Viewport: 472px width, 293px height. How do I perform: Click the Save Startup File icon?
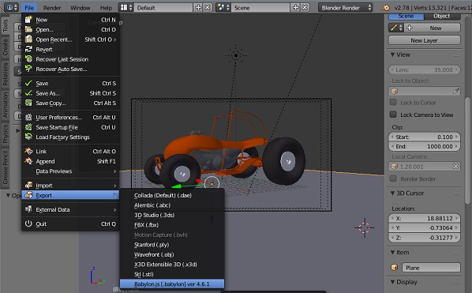(28, 127)
